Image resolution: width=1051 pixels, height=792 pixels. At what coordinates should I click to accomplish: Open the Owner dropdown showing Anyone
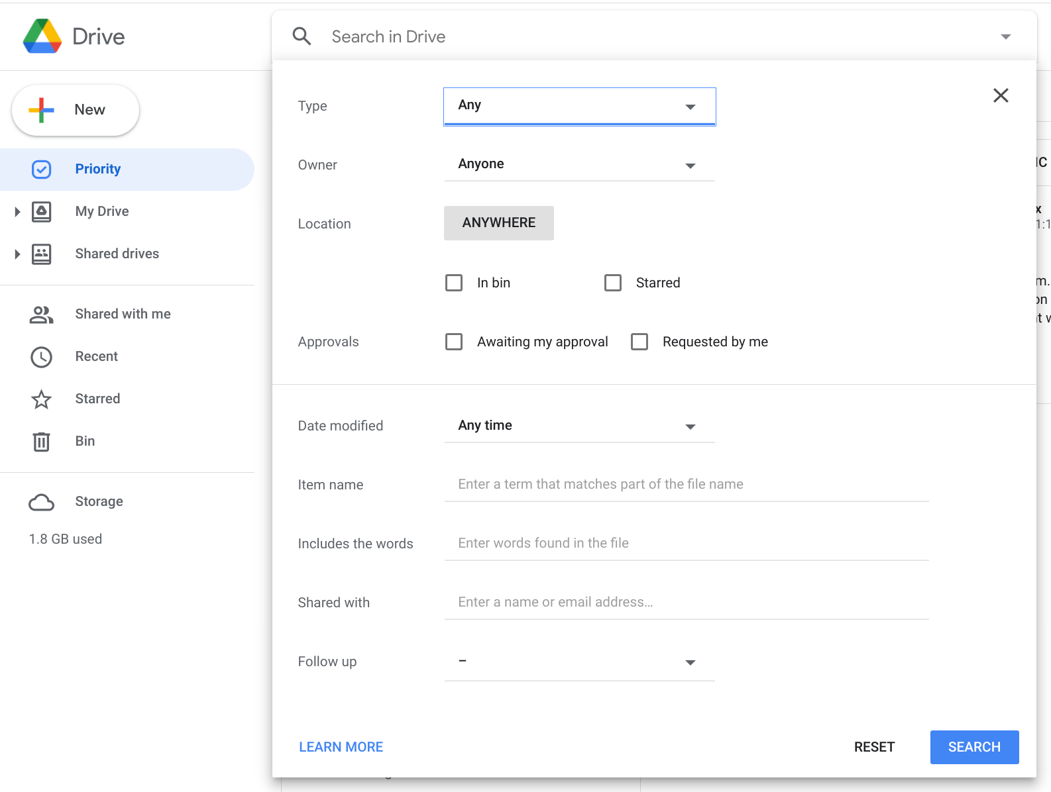point(580,164)
